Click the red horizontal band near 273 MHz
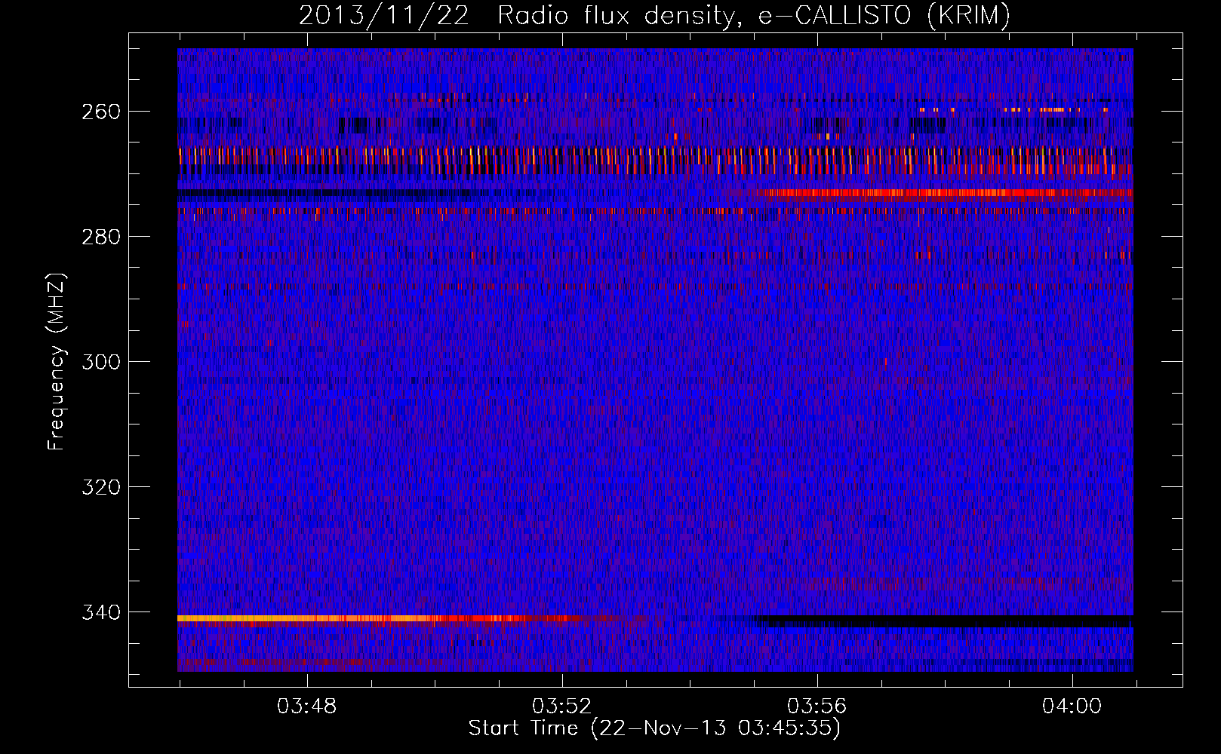 943,193
